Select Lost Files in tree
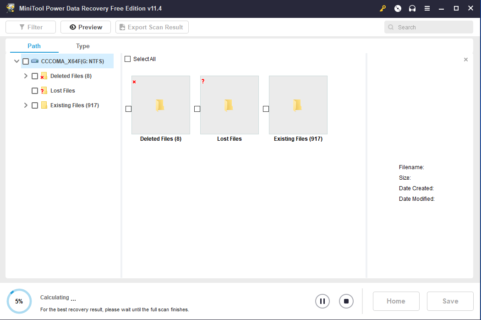This screenshot has width=481, height=320. point(63,91)
